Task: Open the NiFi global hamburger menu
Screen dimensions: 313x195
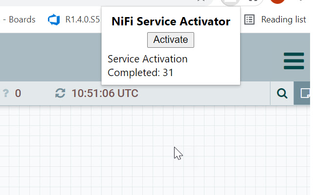Action: coord(293,61)
